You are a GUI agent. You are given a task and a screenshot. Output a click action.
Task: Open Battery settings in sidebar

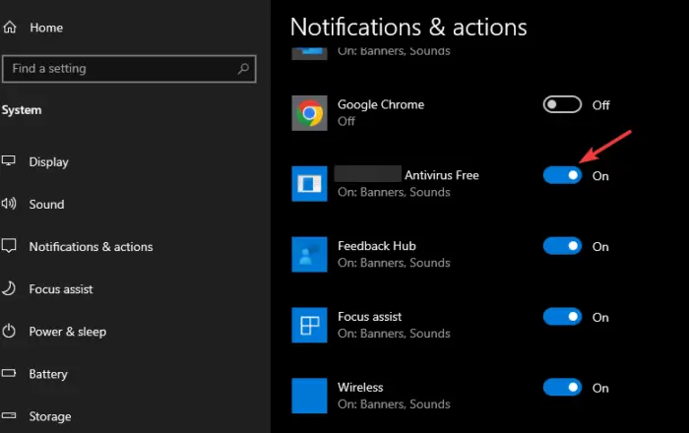(x=48, y=374)
